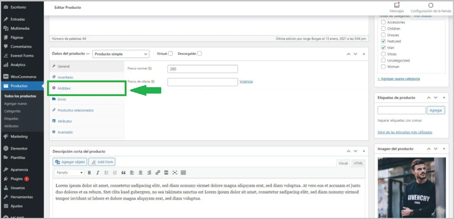Align text right in editor
This screenshot has height=219, width=454.
149,173
